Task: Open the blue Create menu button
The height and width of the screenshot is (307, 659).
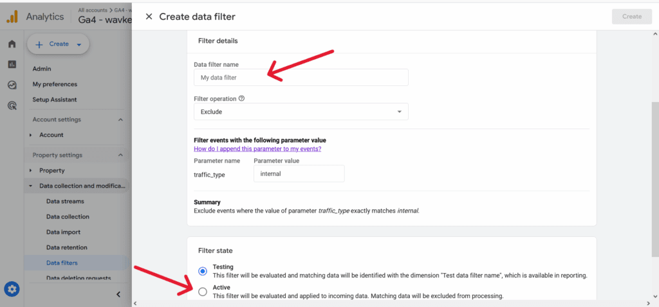Action: tap(58, 44)
